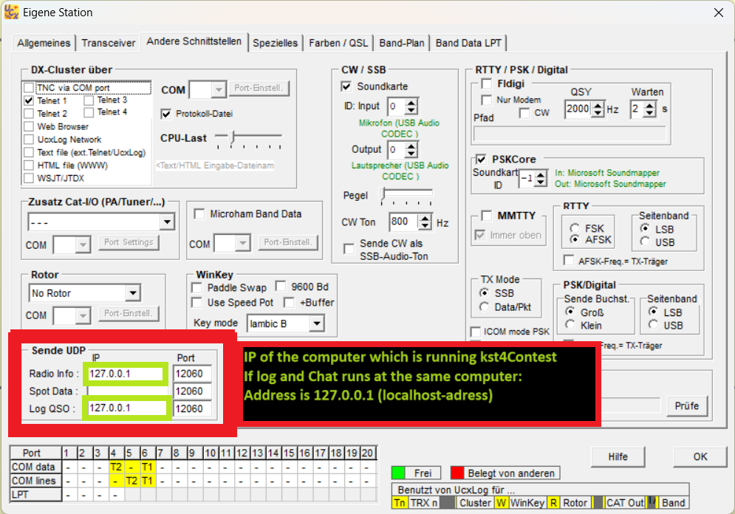Open the Band-Plan tab
The width and height of the screenshot is (735, 514).
pyautogui.click(x=402, y=43)
